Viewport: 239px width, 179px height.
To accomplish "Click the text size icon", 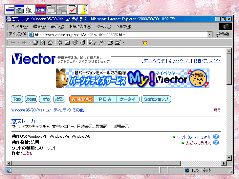I will 101,42.
